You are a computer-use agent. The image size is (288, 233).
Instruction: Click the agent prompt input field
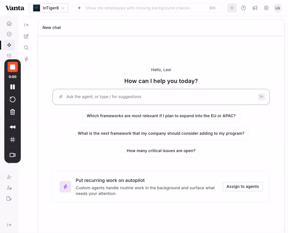[x=161, y=97]
